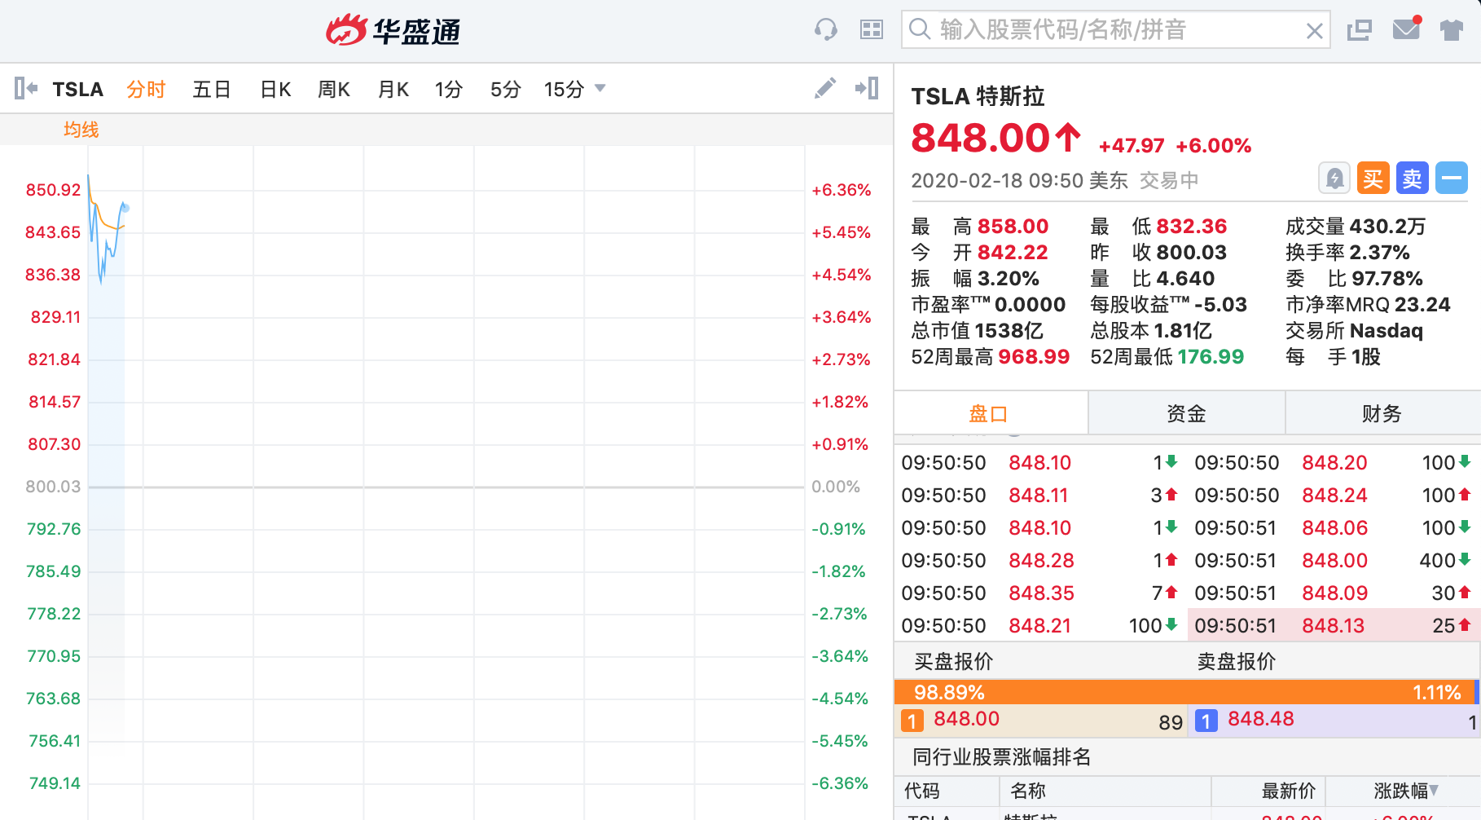
Task: Select the pencil drawing tool
Action: (825, 88)
